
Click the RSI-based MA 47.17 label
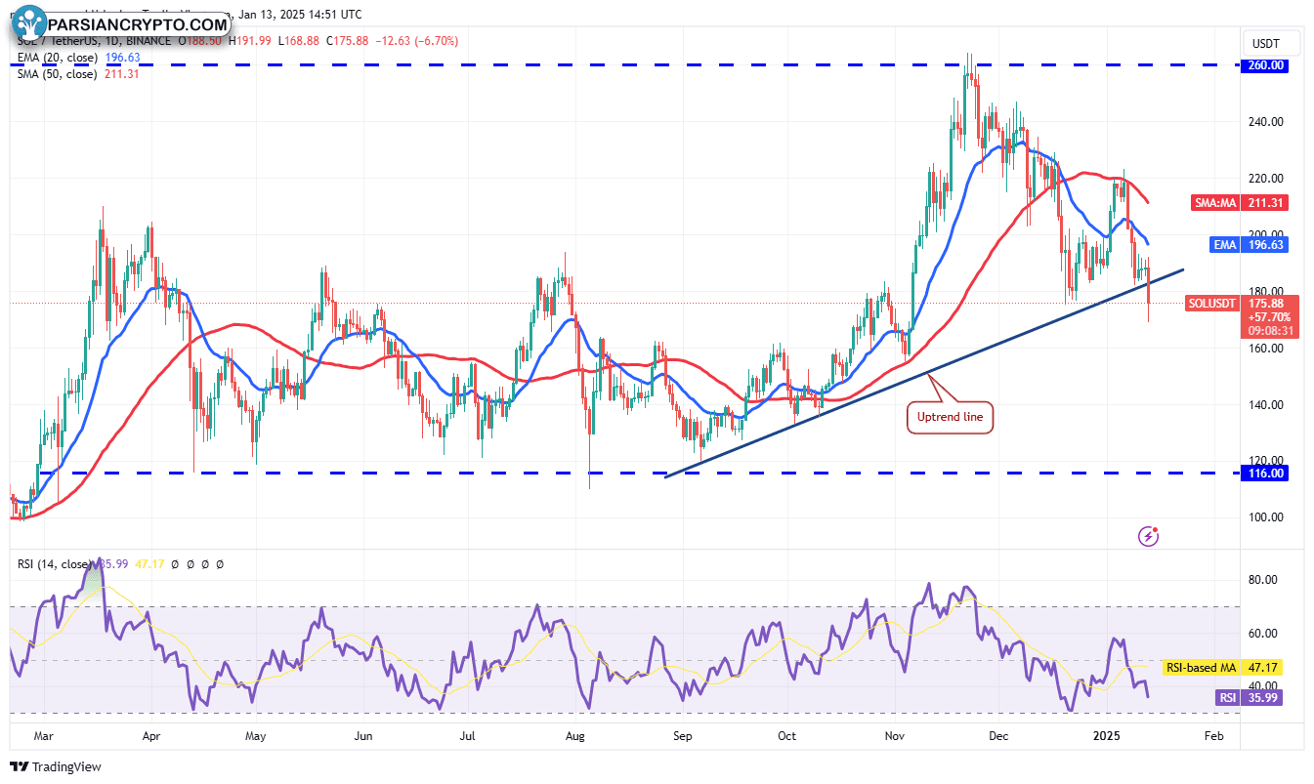(x=1221, y=668)
